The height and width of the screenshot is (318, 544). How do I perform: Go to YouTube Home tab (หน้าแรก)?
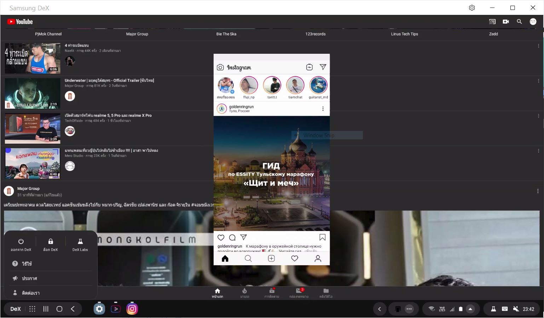pyautogui.click(x=218, y=293)
